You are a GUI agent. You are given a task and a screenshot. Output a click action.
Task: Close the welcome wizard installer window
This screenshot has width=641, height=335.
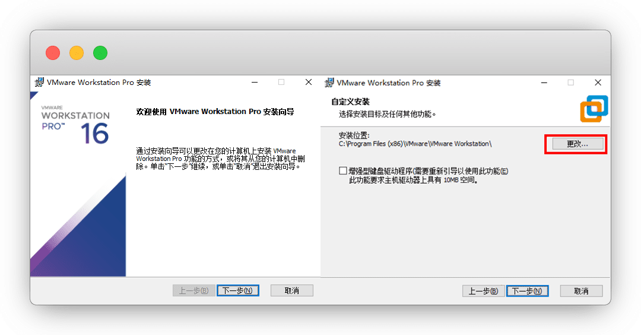pos(309,83)
